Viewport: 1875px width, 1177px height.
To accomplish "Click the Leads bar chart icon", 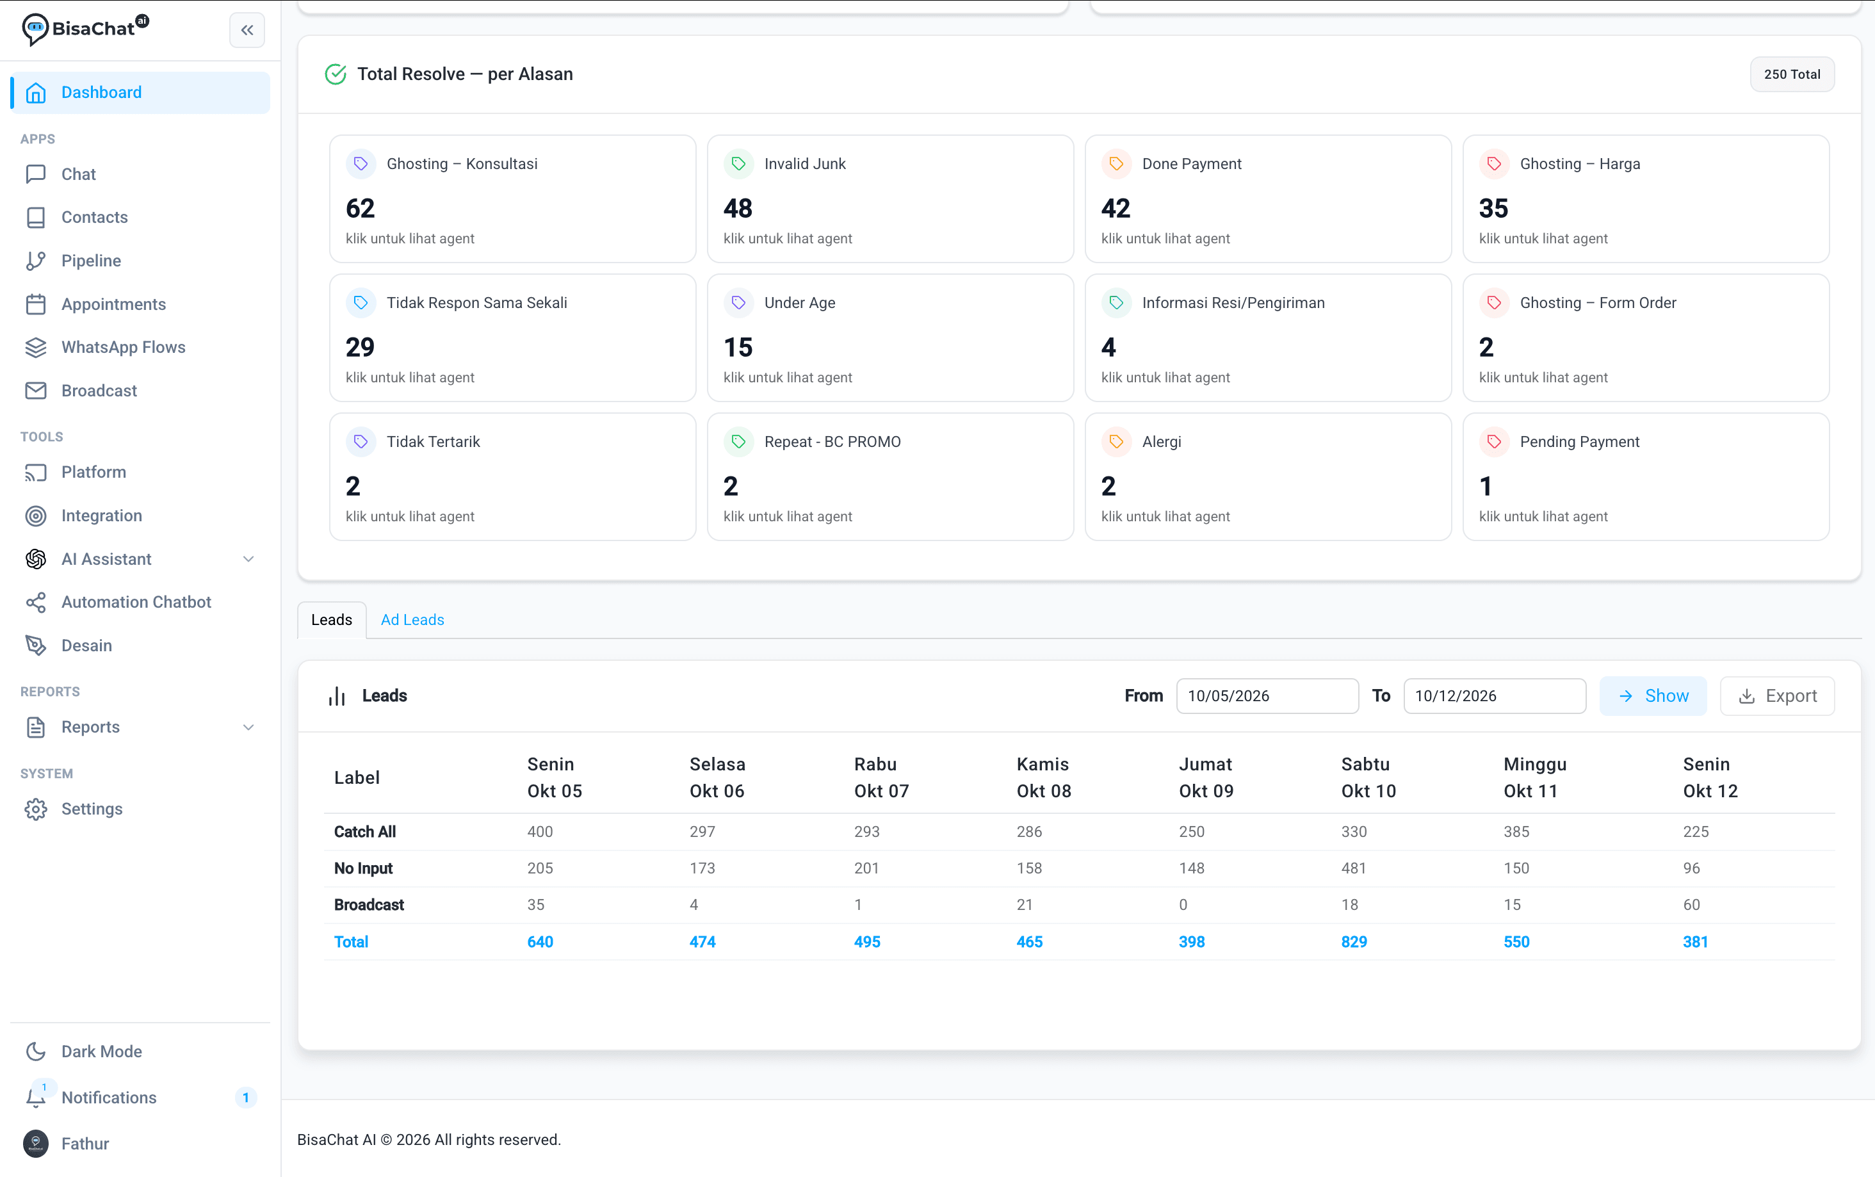I will click(336, 696).
